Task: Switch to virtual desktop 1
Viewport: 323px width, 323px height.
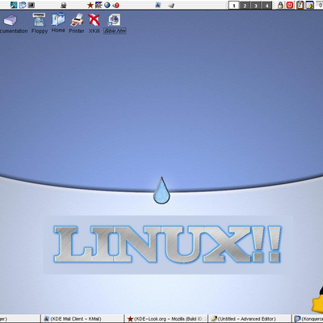Action: (x=233, y=5)
